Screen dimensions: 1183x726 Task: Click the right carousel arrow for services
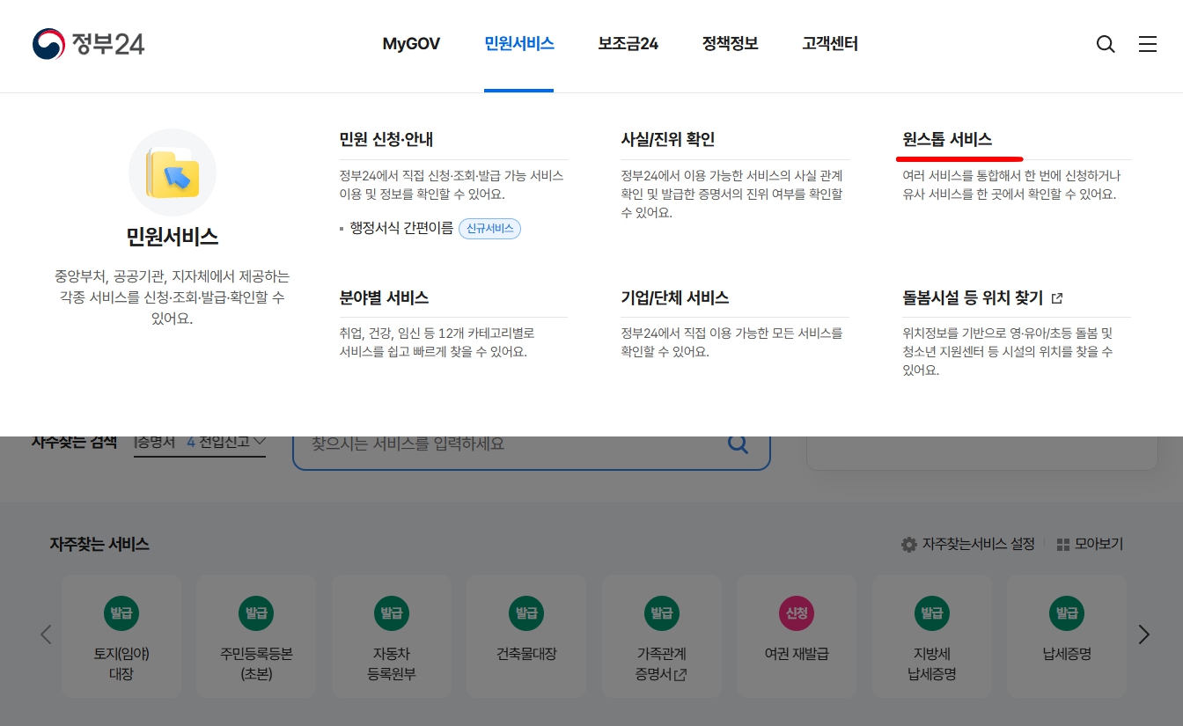(1143, 634)
